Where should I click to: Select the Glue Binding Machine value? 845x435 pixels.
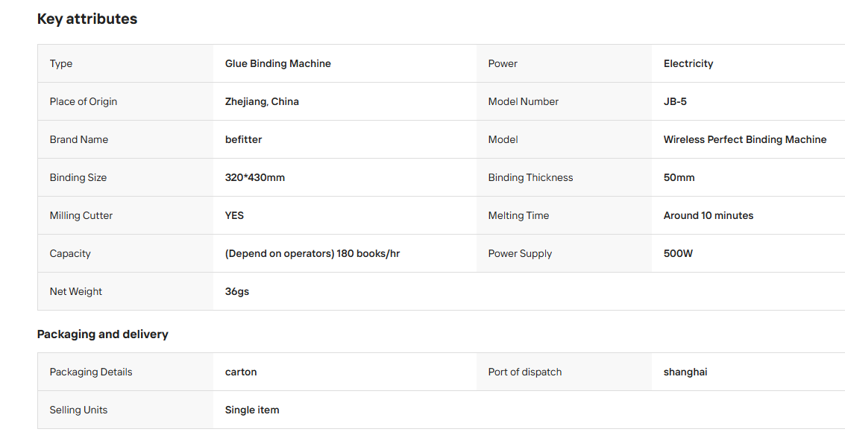point(278,63)
